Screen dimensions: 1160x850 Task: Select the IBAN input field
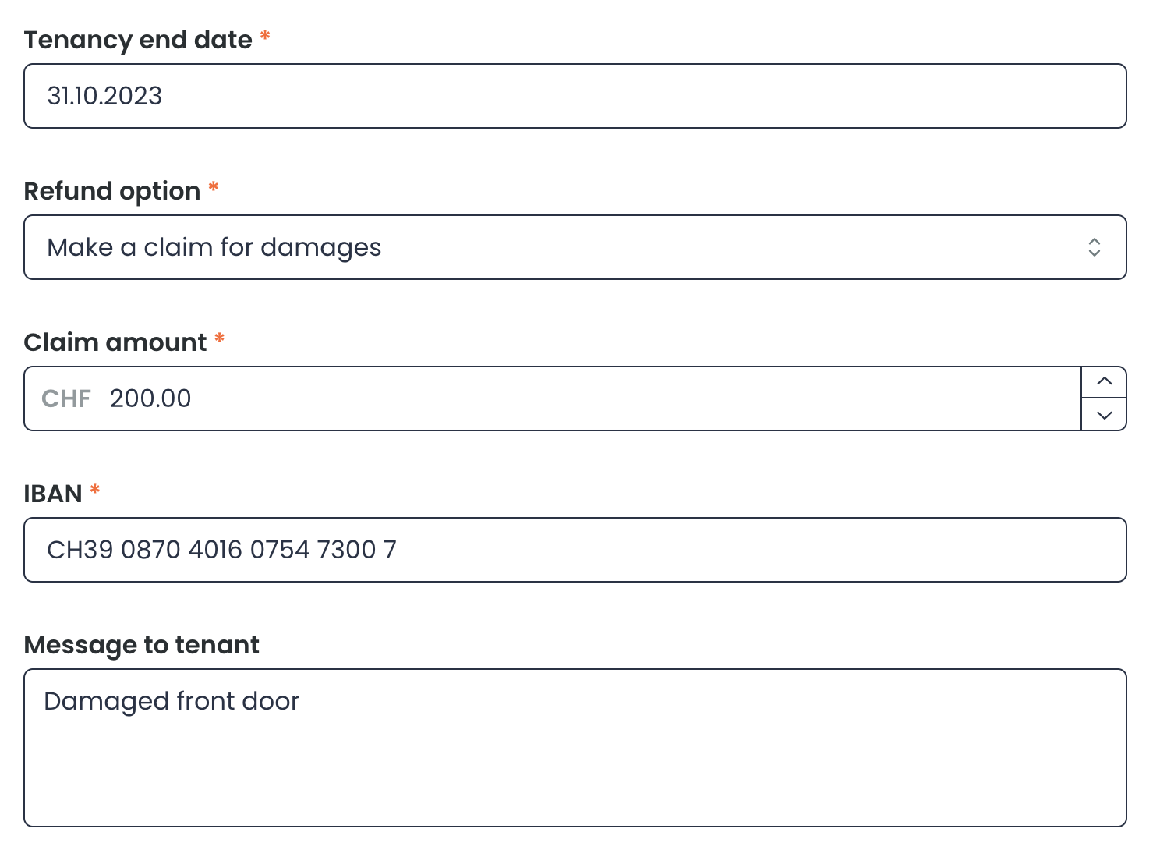click(546, 549)
